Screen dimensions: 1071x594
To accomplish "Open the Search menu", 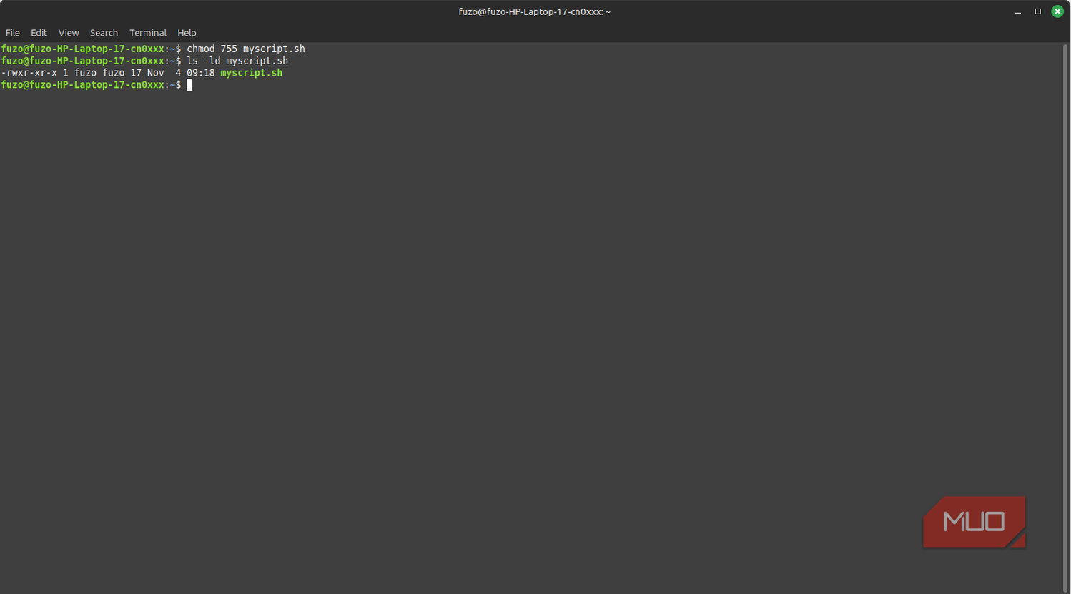I will click(x=104, y=33).
